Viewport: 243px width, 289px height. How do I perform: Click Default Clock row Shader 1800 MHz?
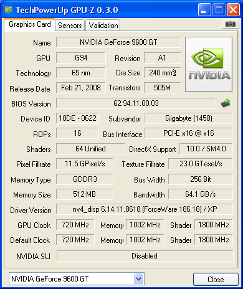[x=214, y=240]
